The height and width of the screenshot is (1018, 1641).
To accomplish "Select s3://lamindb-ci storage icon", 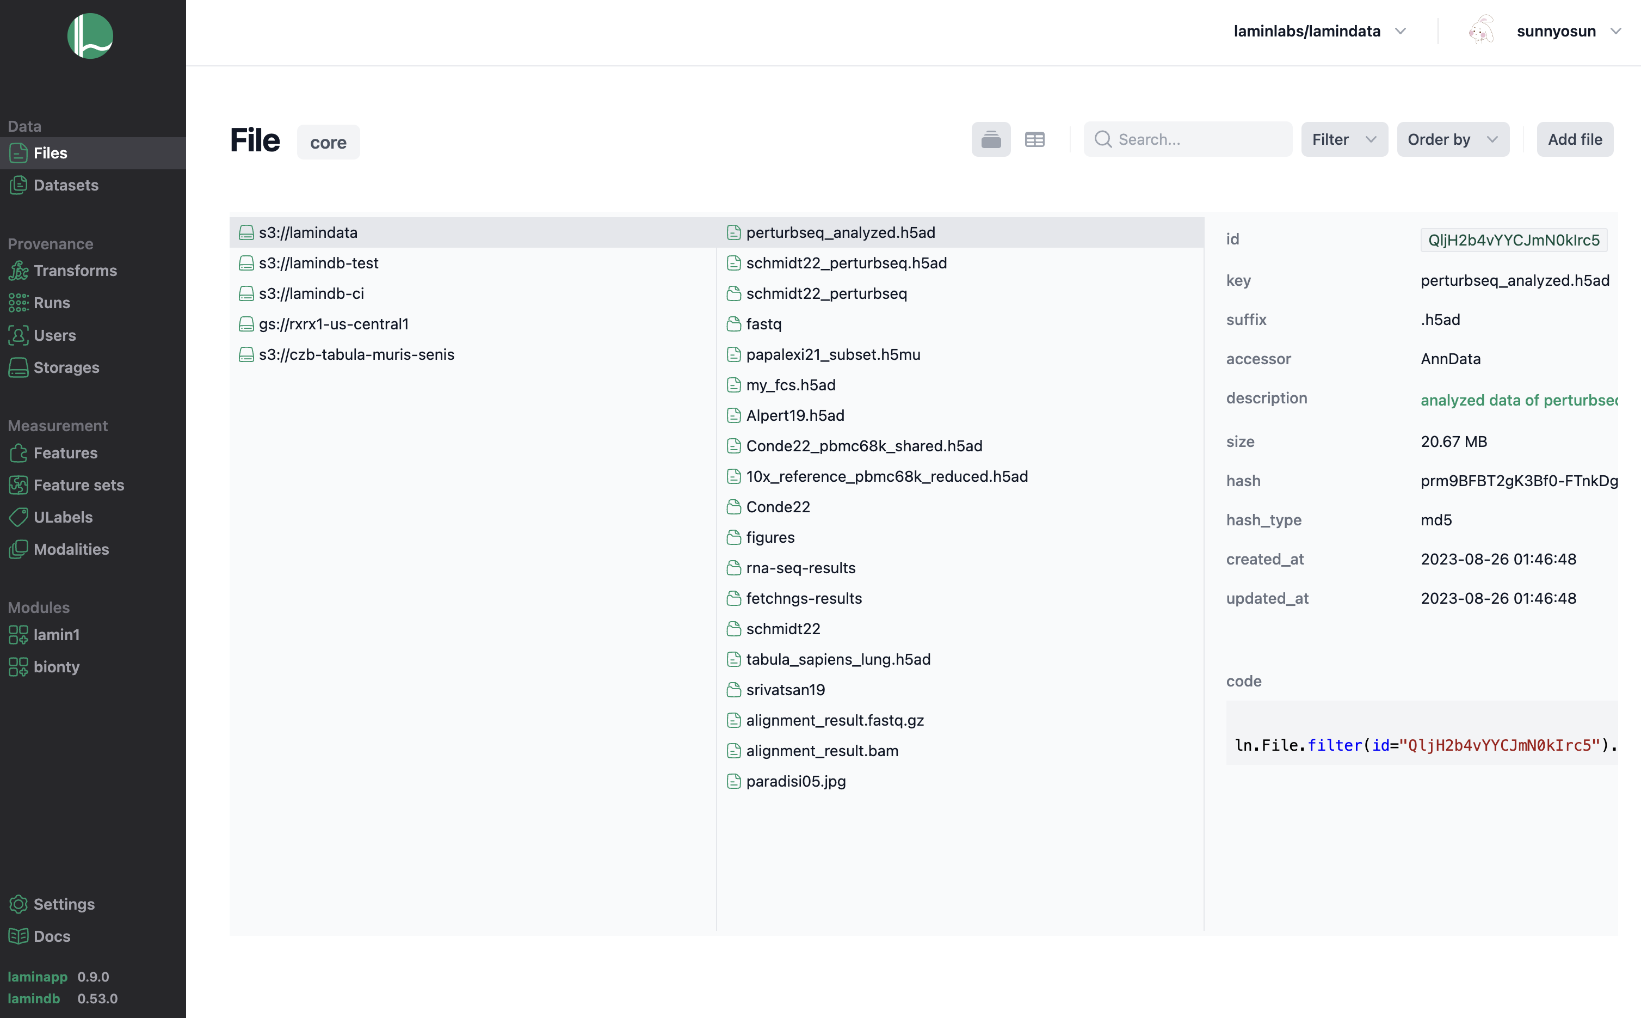I will tap(246, 293).
